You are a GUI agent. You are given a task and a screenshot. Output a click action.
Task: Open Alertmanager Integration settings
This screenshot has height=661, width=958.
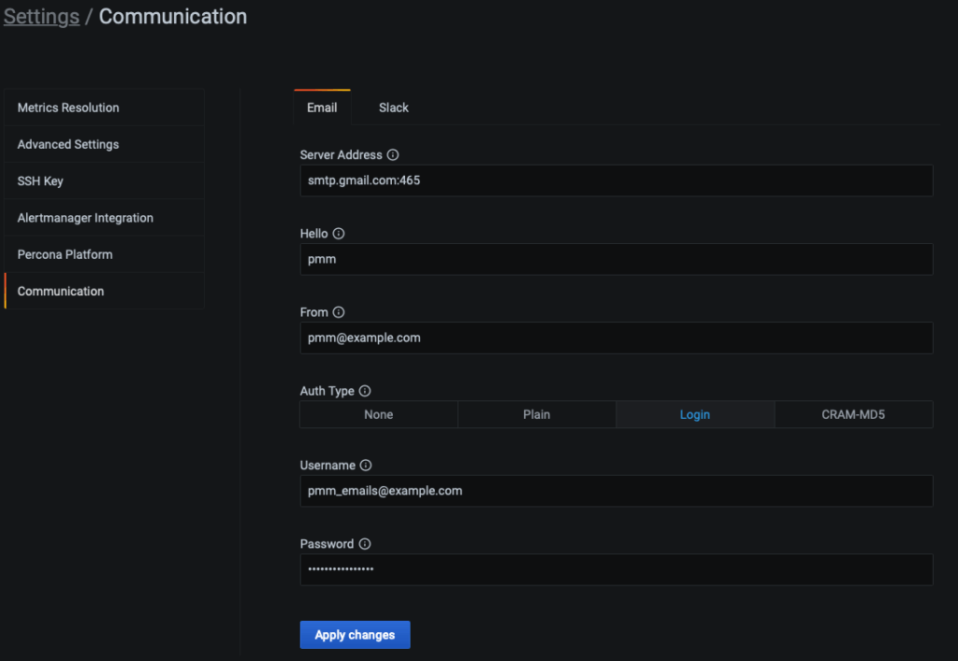85,218
